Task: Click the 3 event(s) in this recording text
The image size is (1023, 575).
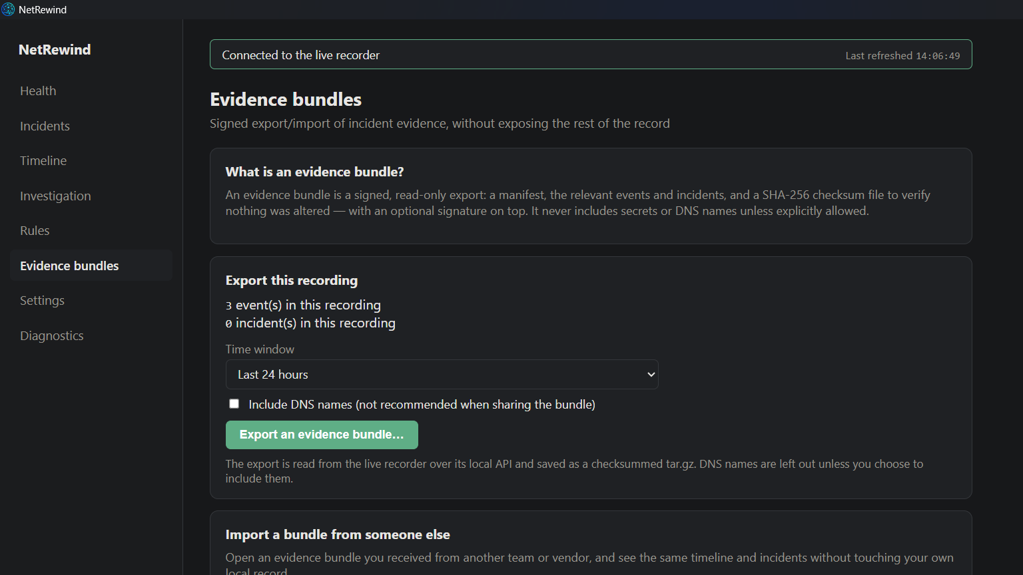Action: pyautogui.click(x=303, y=305)
